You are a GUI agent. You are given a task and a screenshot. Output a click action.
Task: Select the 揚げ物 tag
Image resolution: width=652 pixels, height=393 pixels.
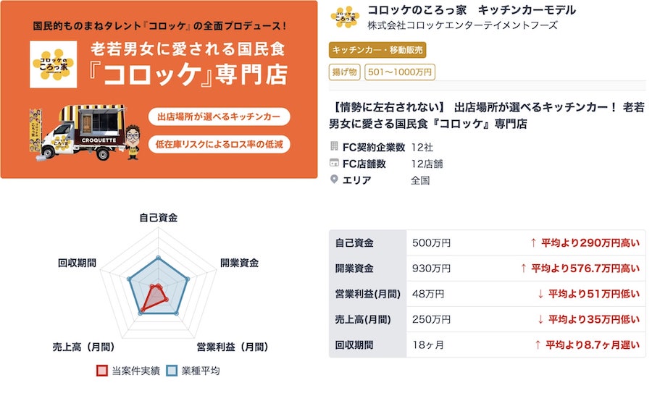pos(344,72)
